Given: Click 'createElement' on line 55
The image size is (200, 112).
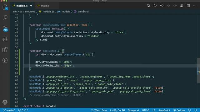Looking at the screenshot, I should coord(73,54).
